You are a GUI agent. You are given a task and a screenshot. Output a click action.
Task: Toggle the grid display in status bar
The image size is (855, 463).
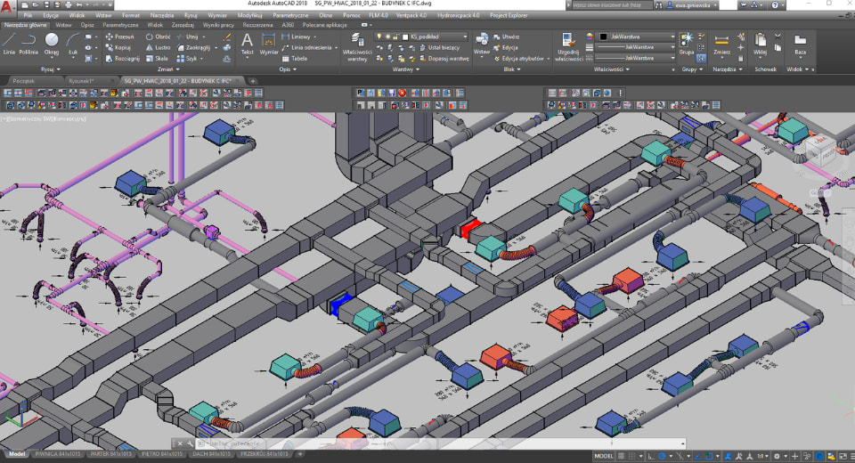pyautogui.click(x=623, y=454)
